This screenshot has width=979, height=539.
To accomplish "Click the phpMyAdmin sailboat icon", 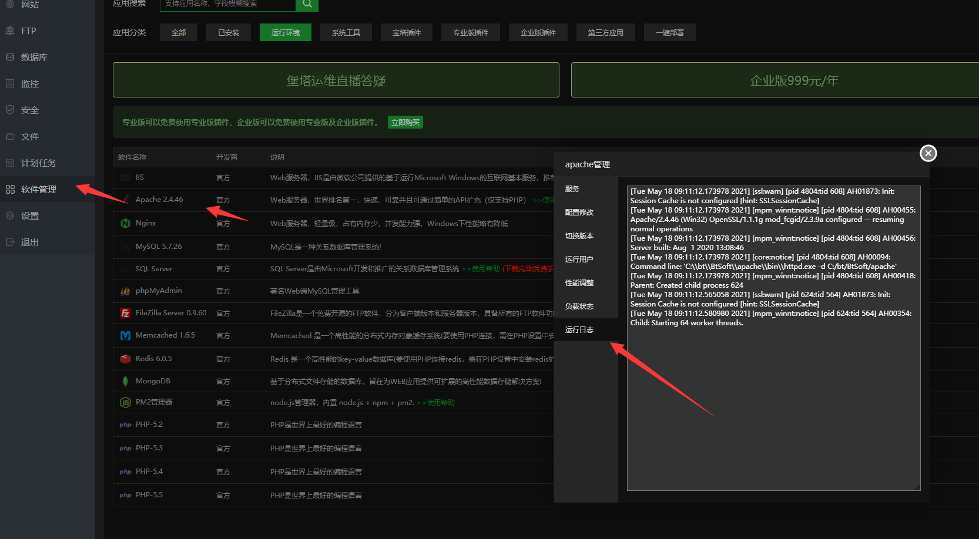I will tap(125, 291).
